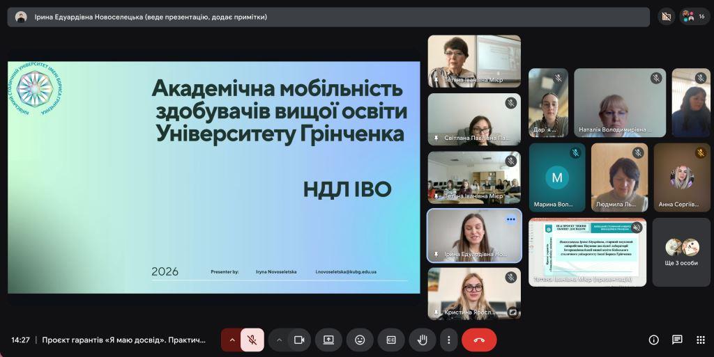The image size is (714, 357).
Task: Click the red Leave call button
Action: pyautogui.click(x=479, y=340)
